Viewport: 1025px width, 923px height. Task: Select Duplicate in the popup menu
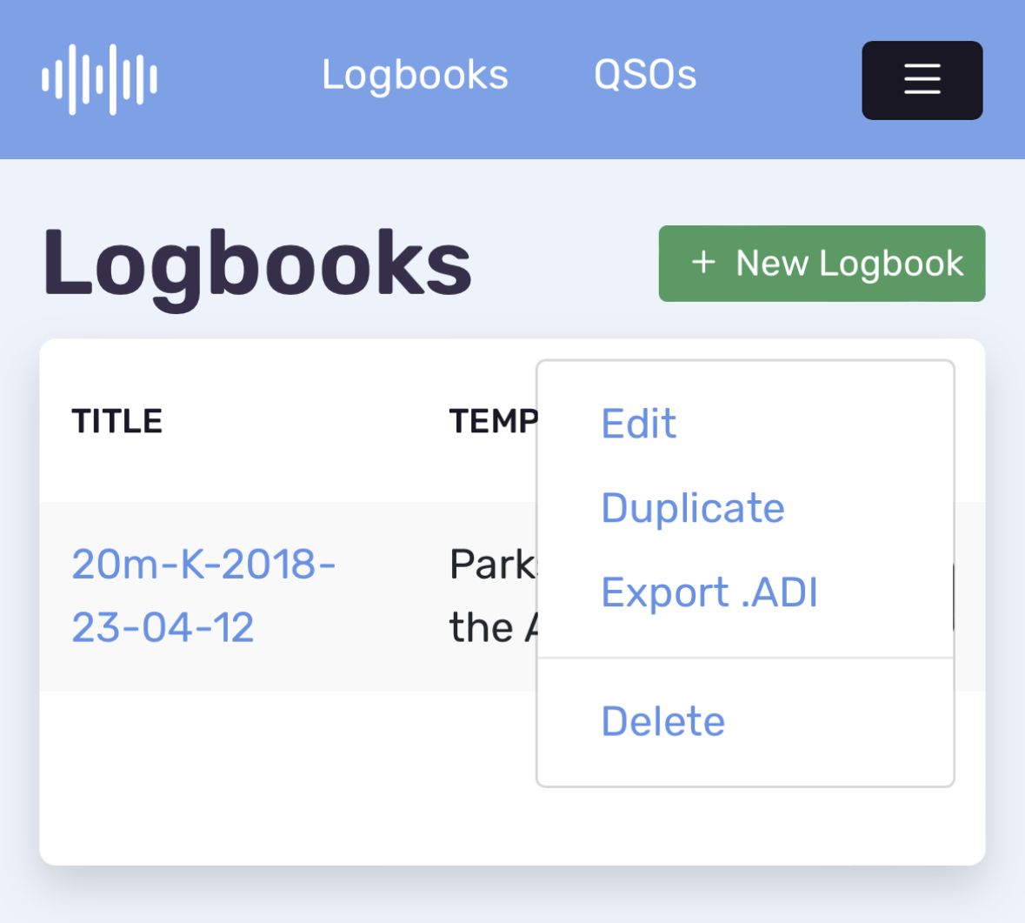692,507
